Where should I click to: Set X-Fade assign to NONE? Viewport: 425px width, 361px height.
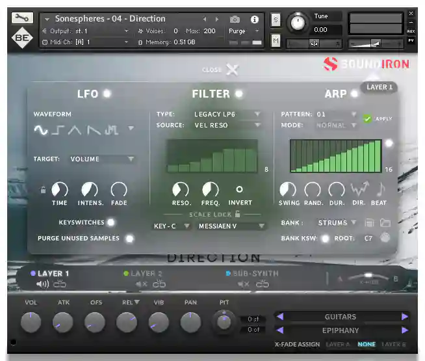(x=367, y=344)
